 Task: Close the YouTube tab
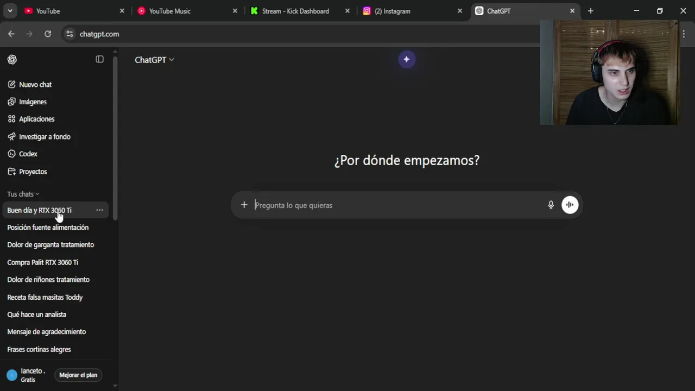pyautogui.click(x=122, y=11)
